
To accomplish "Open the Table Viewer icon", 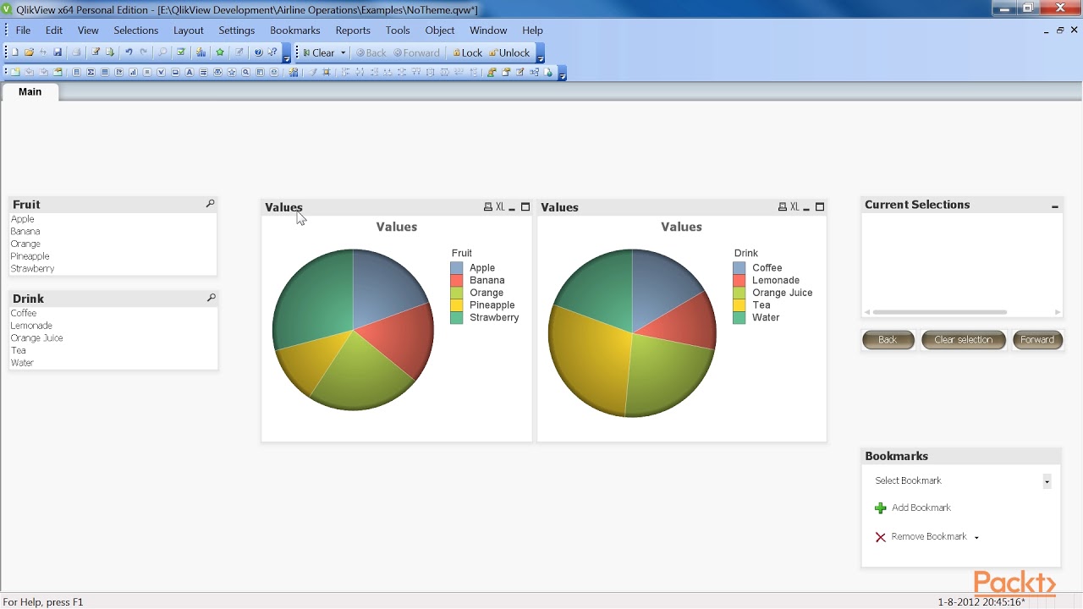I will (535, 73).
